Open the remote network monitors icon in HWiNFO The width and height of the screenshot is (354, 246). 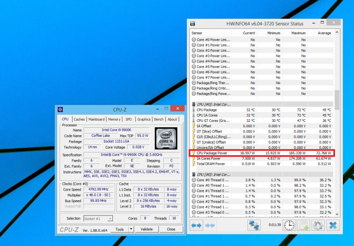[254, 225]
